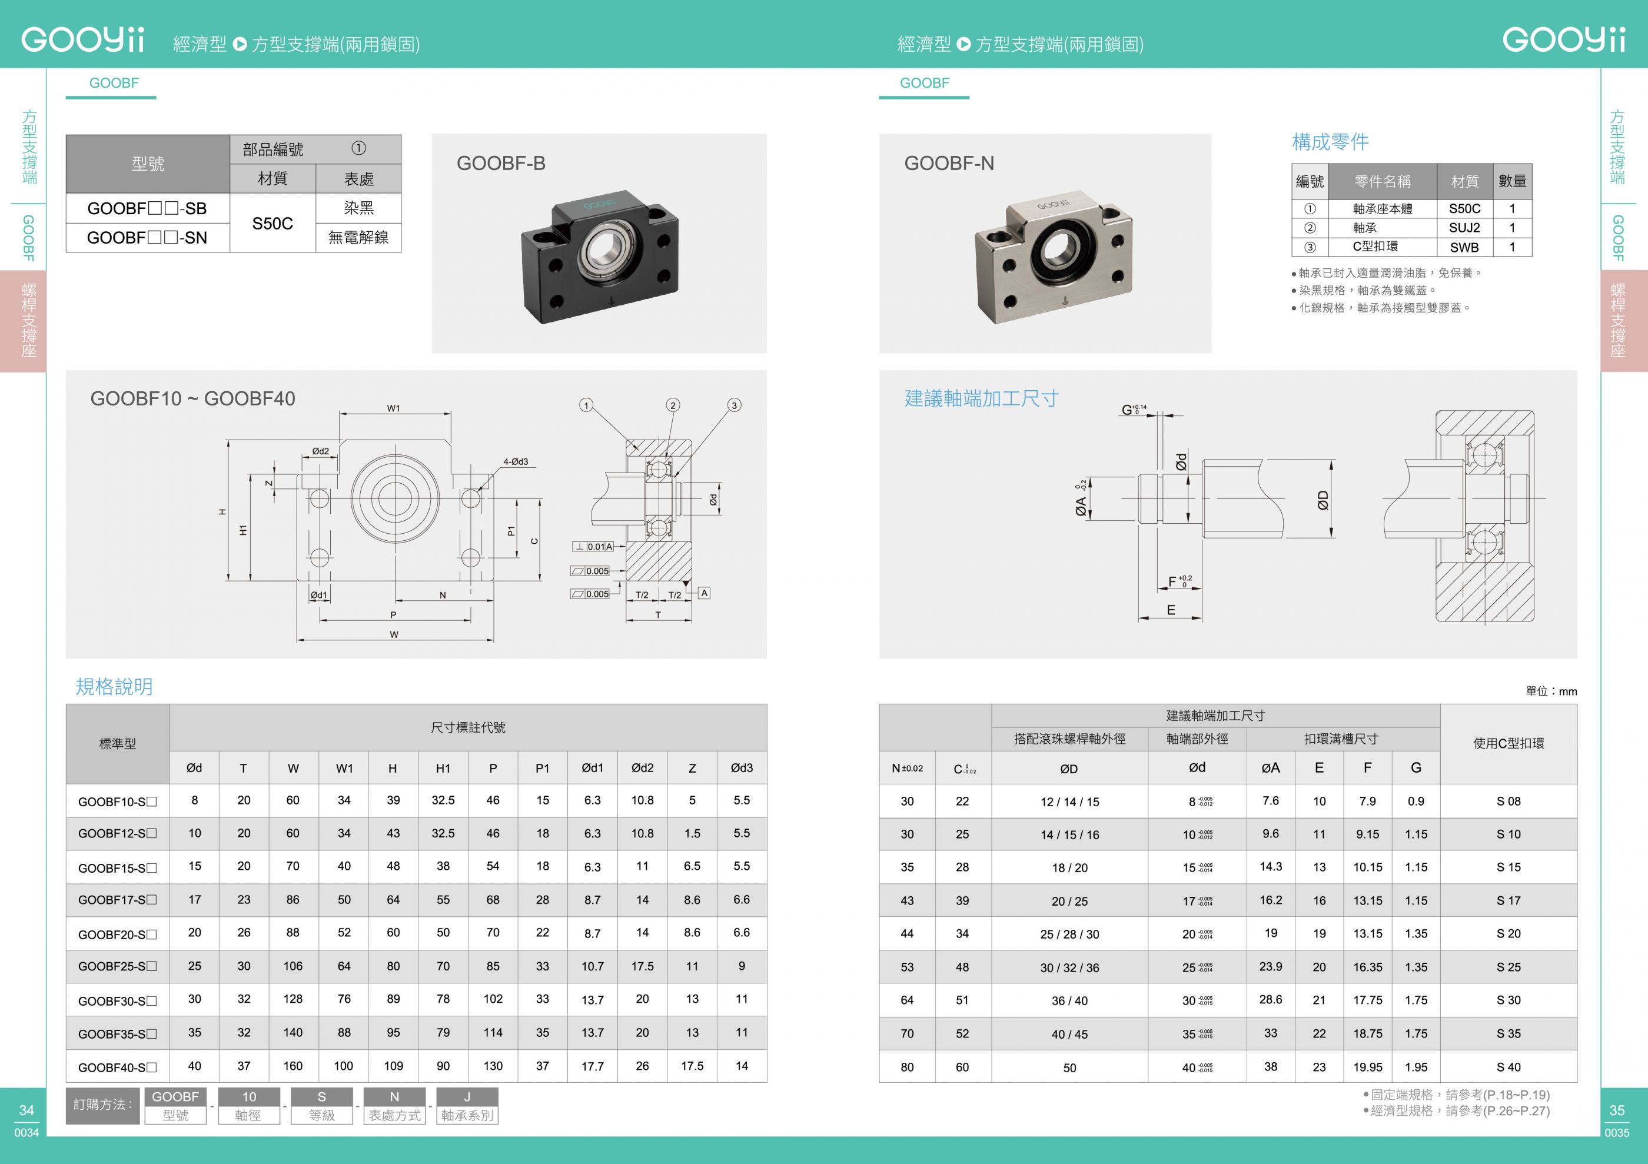This screenshot has width=1648, height=1164.
Task: Click the SUJ2 material cell
Action: [x=1464, y=228]
